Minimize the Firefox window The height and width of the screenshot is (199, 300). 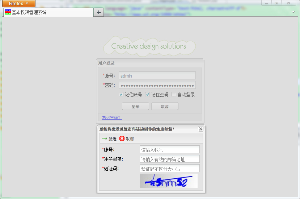click(x=266, y=3)
